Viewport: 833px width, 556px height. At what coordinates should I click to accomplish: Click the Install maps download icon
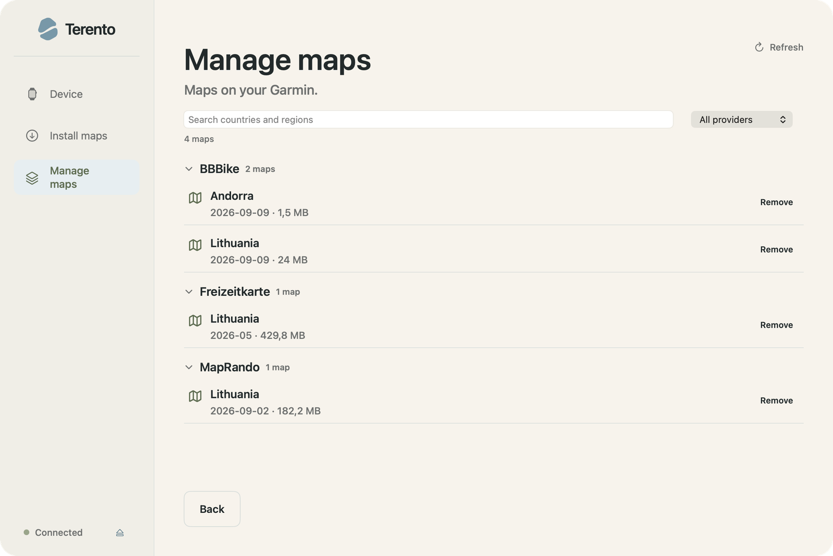tap(32, 136)
